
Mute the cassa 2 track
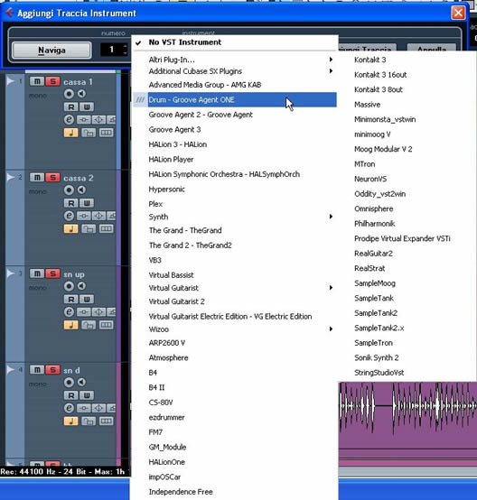pos(37,178)
